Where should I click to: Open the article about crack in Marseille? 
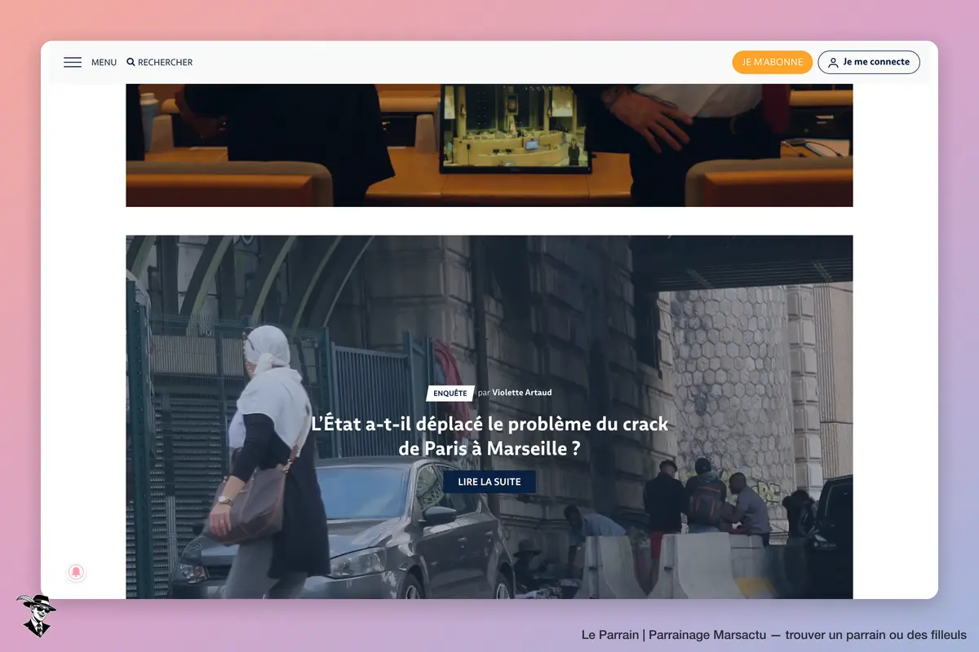[489, 436]
